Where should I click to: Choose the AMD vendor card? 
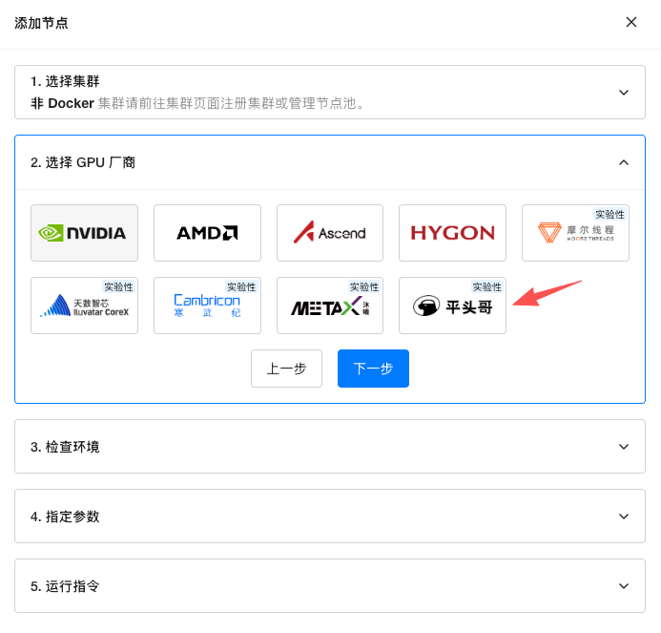207,233
